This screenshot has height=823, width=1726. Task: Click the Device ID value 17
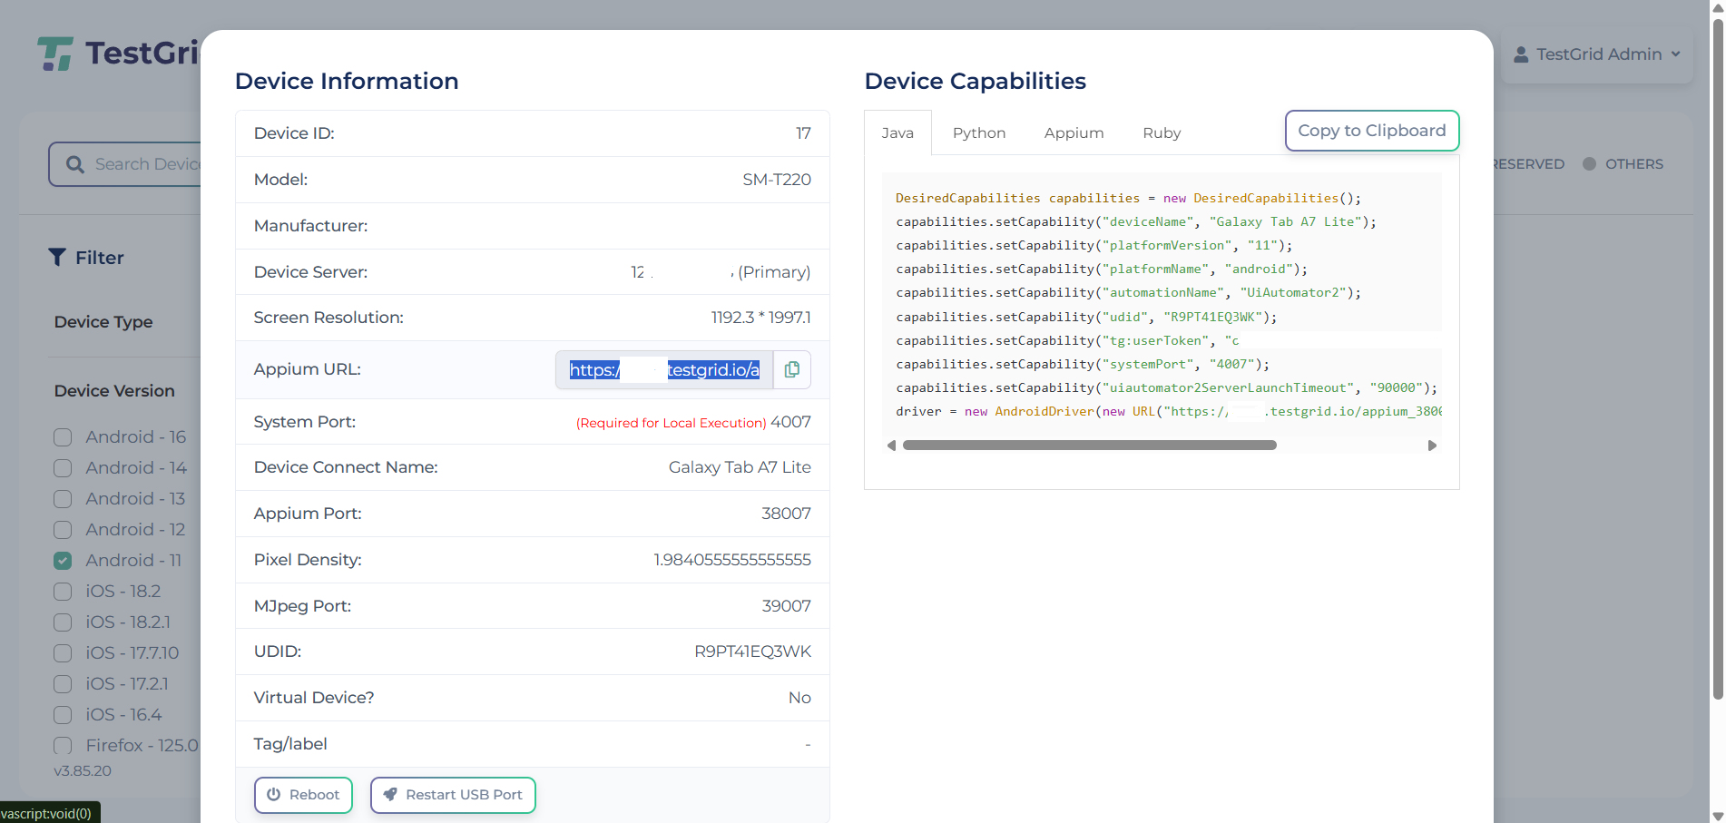point(803,133)
